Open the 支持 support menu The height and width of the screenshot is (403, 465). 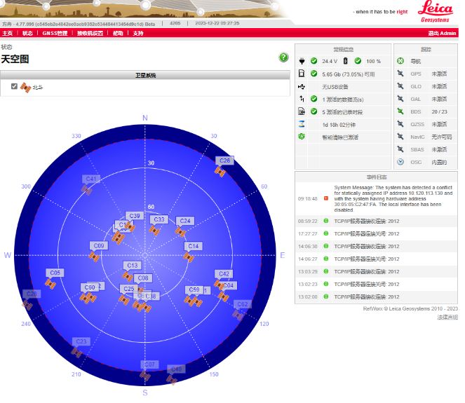tap(138, 33)
